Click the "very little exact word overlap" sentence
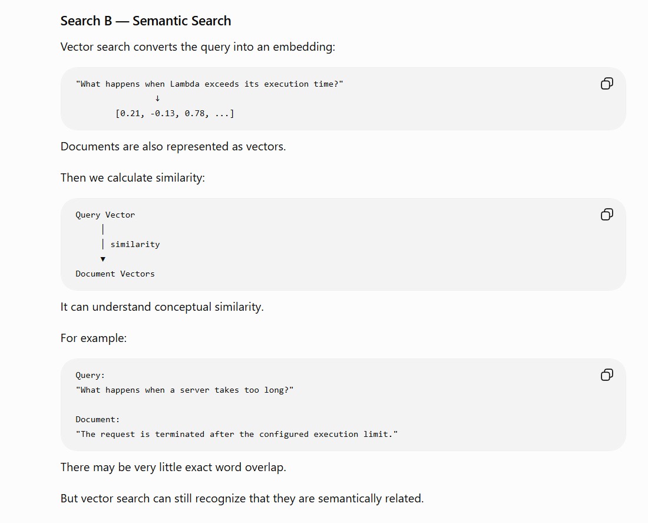The width and height of the screenshot is (648, 523). click(173, 467)
